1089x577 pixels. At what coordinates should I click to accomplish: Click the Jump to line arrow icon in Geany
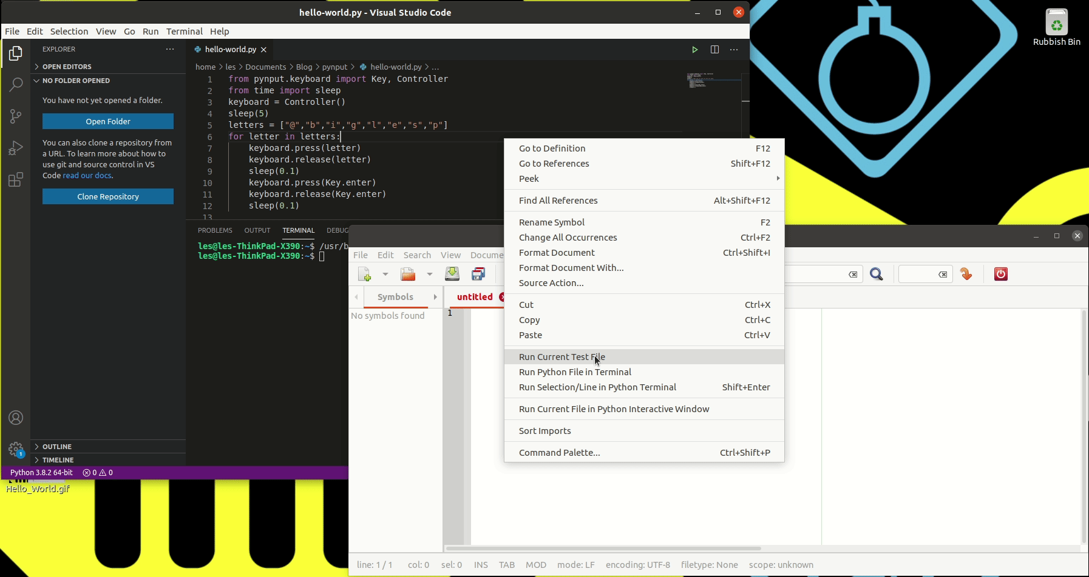coord(966,274)
